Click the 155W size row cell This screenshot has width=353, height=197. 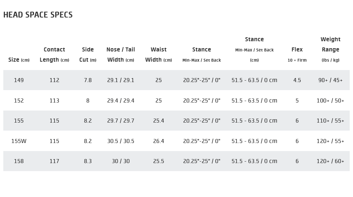click(19, 141)
